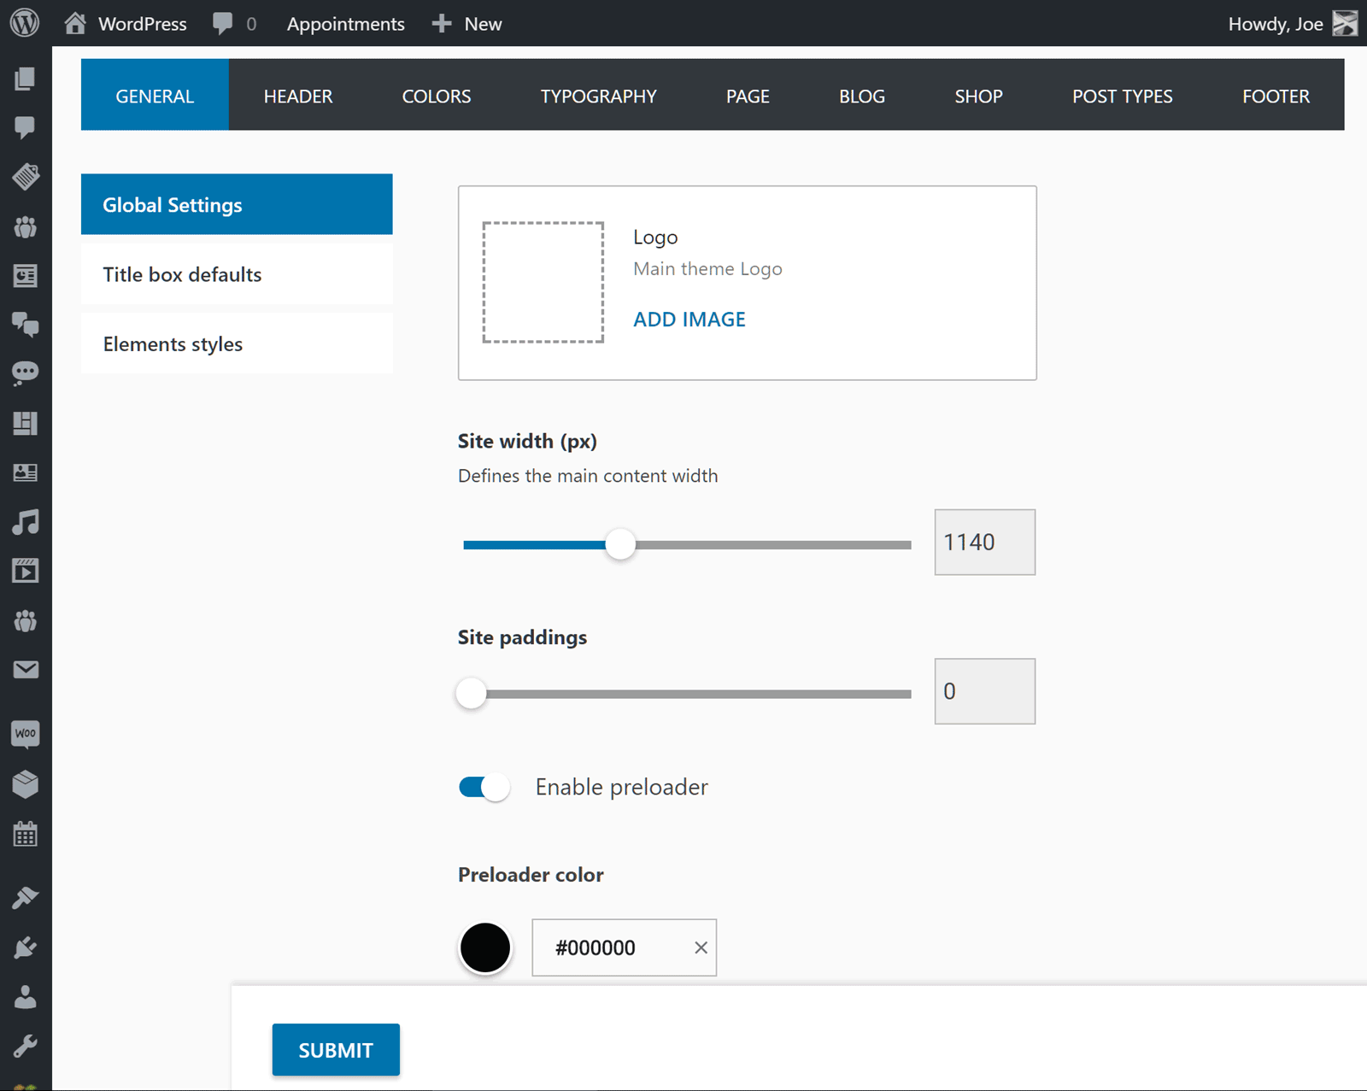Click the video clapper sidebar icon

coord(26,571)
